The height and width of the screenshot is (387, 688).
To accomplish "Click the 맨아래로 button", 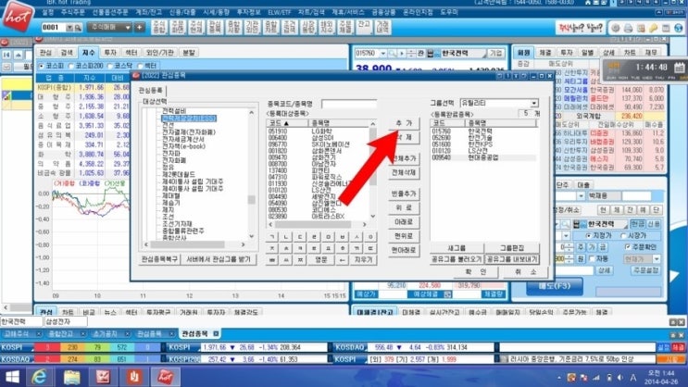I will [404, 250].
